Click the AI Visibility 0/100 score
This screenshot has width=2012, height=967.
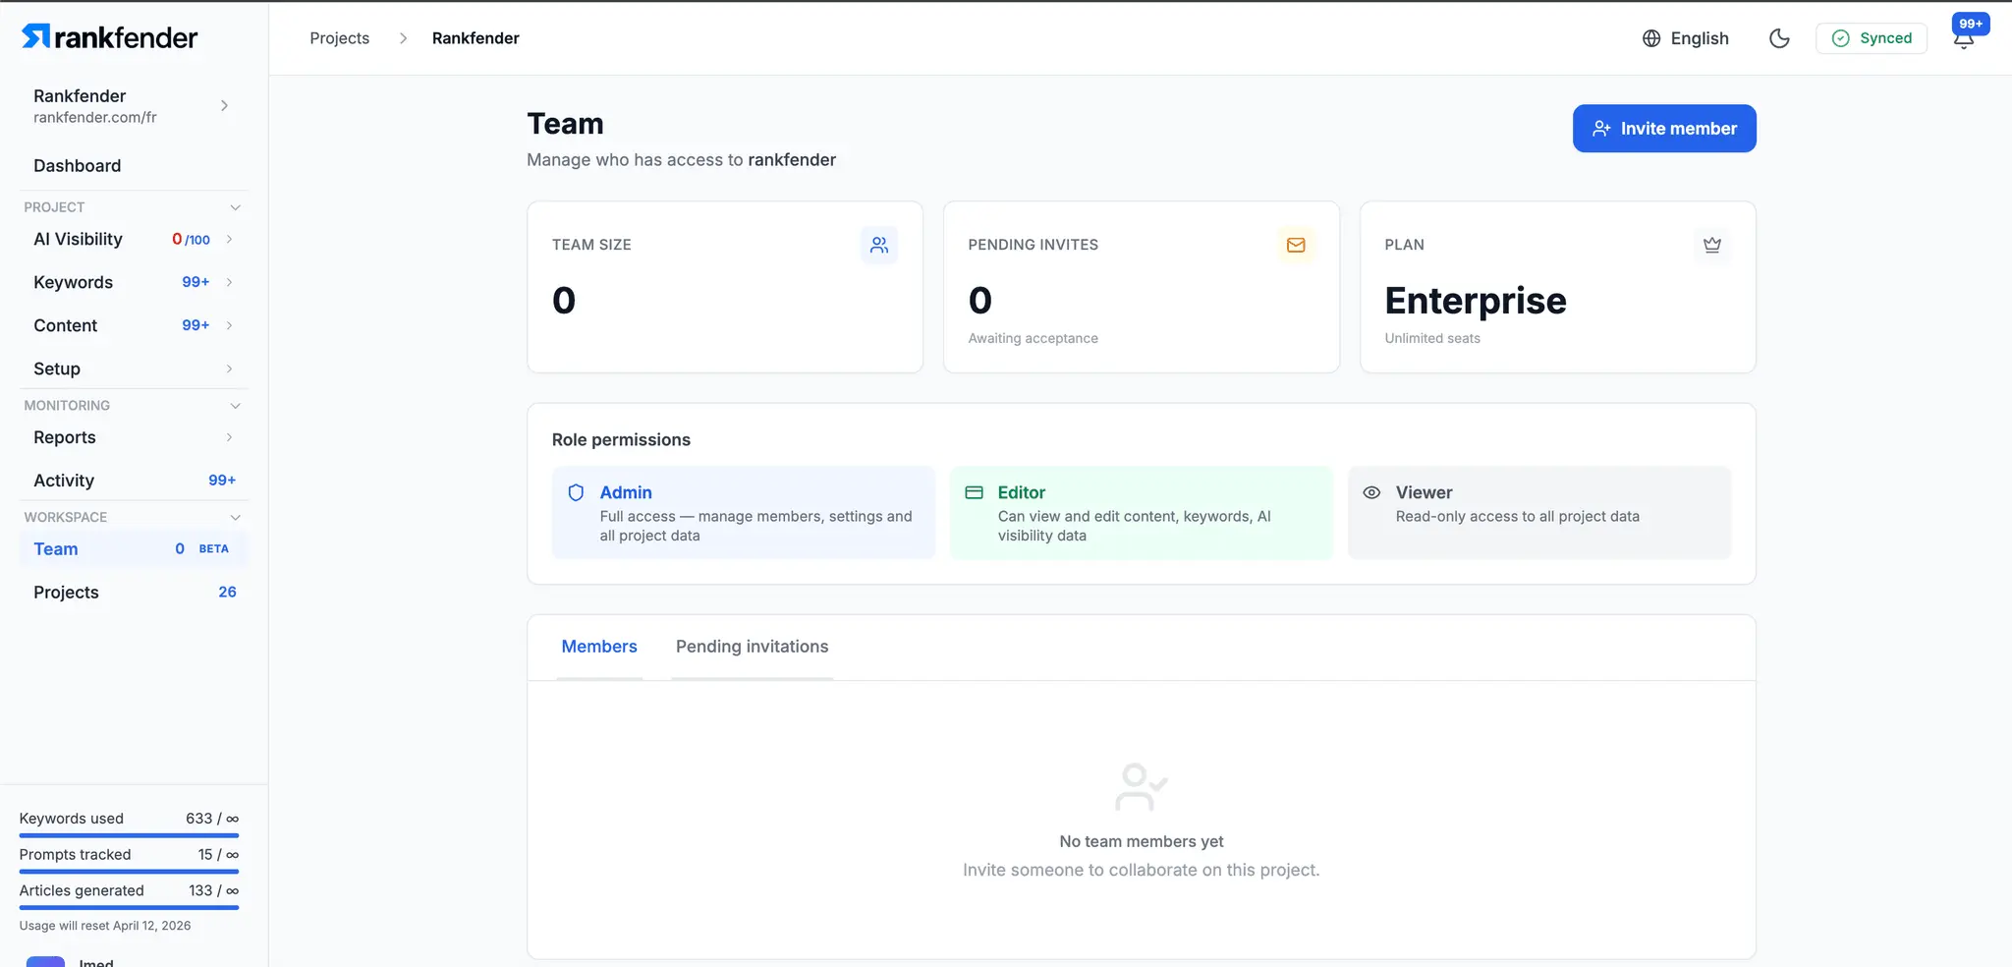[x=191, y=240]
